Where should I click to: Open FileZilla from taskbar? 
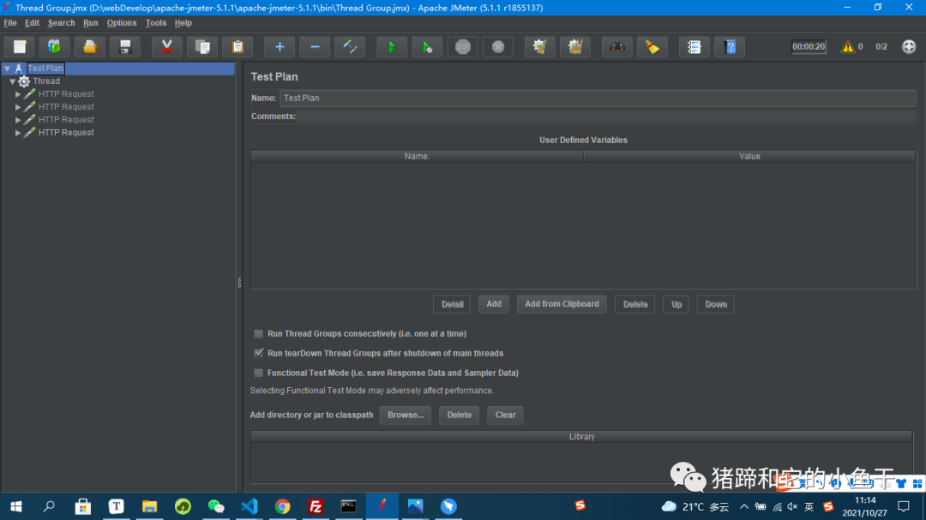[316, 506]
